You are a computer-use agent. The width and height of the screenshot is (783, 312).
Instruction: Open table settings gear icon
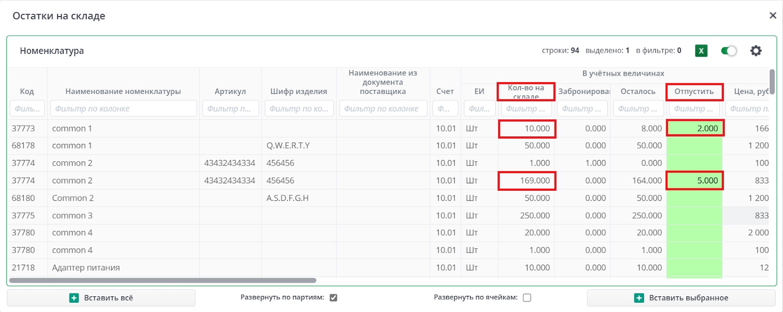click(756, 51)
